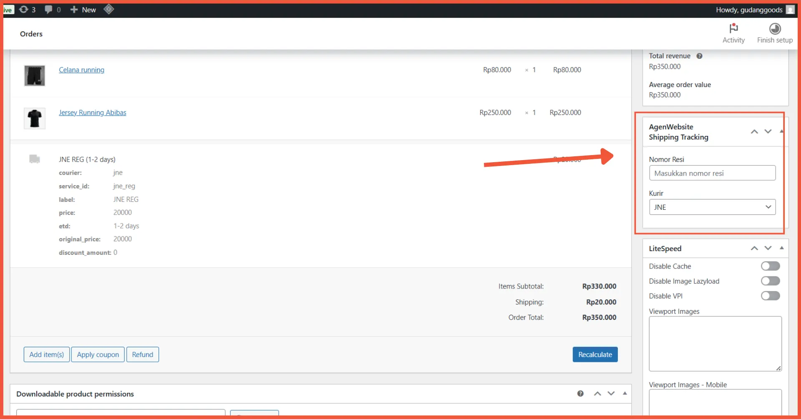Click the Jersey Running Abibas product thumbnail
The width and height of the screenshot is (801, 419).
[x=35, y=118]
